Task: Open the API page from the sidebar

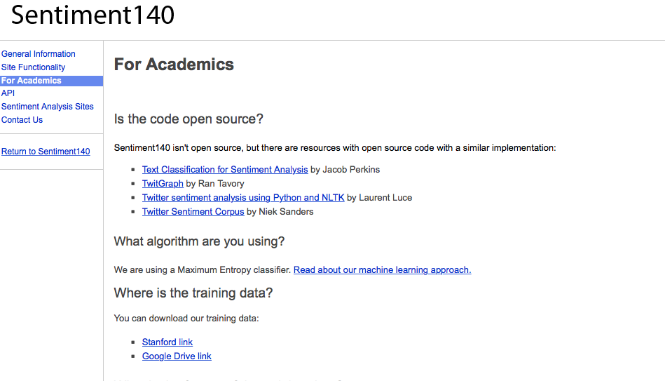Action: 8,93
